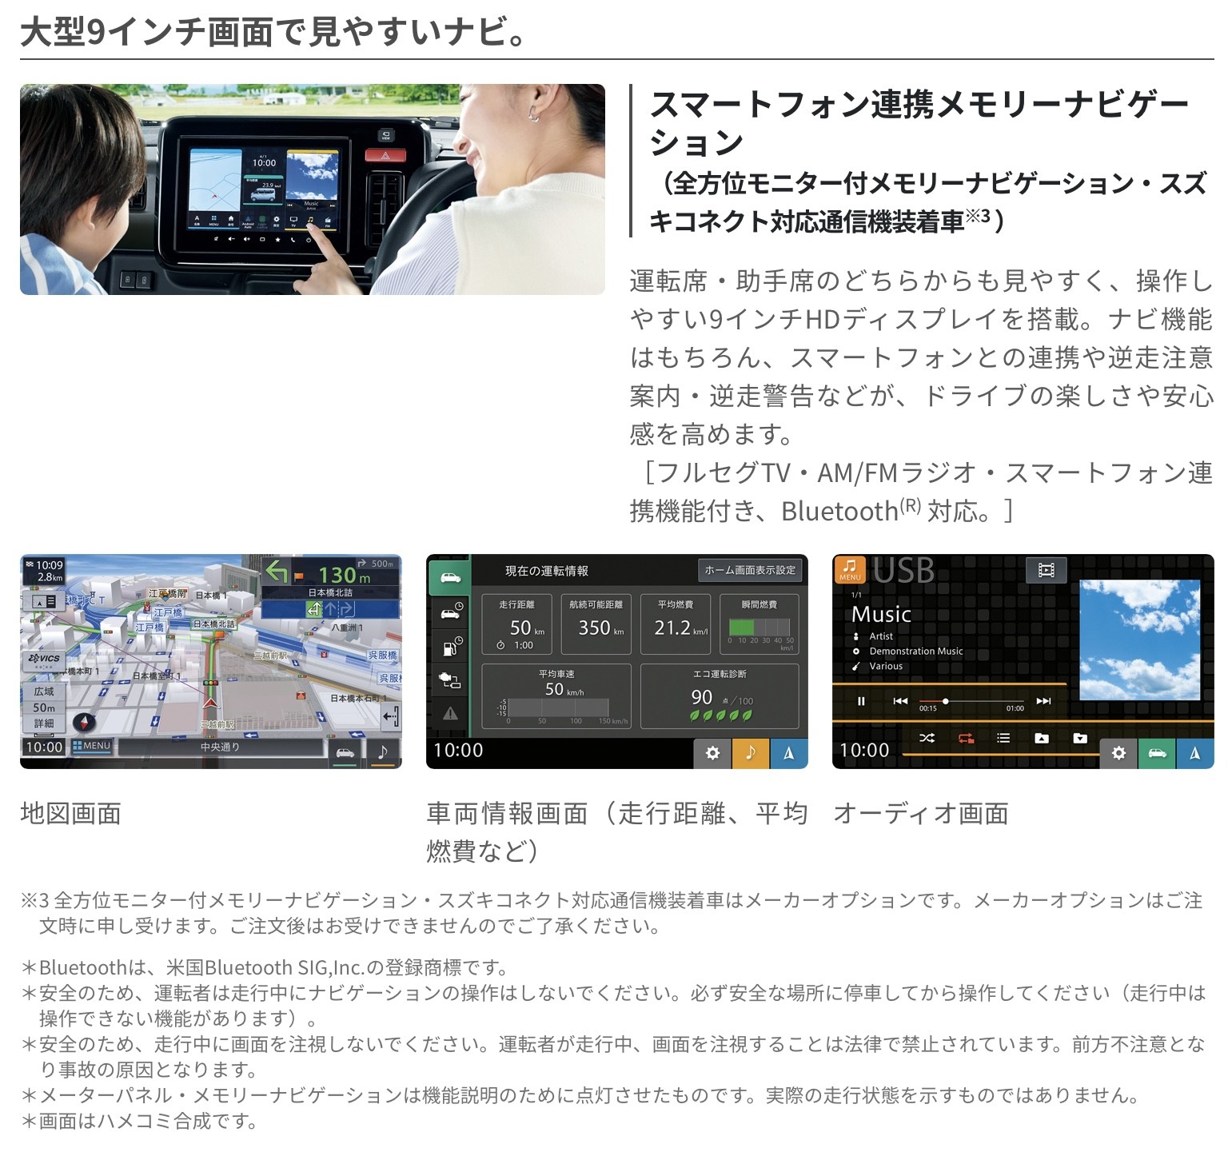Tap the Artist label on the audio screen
Image resolution: width=1232 pixels, height=1152 pixels.
point(881,636)
